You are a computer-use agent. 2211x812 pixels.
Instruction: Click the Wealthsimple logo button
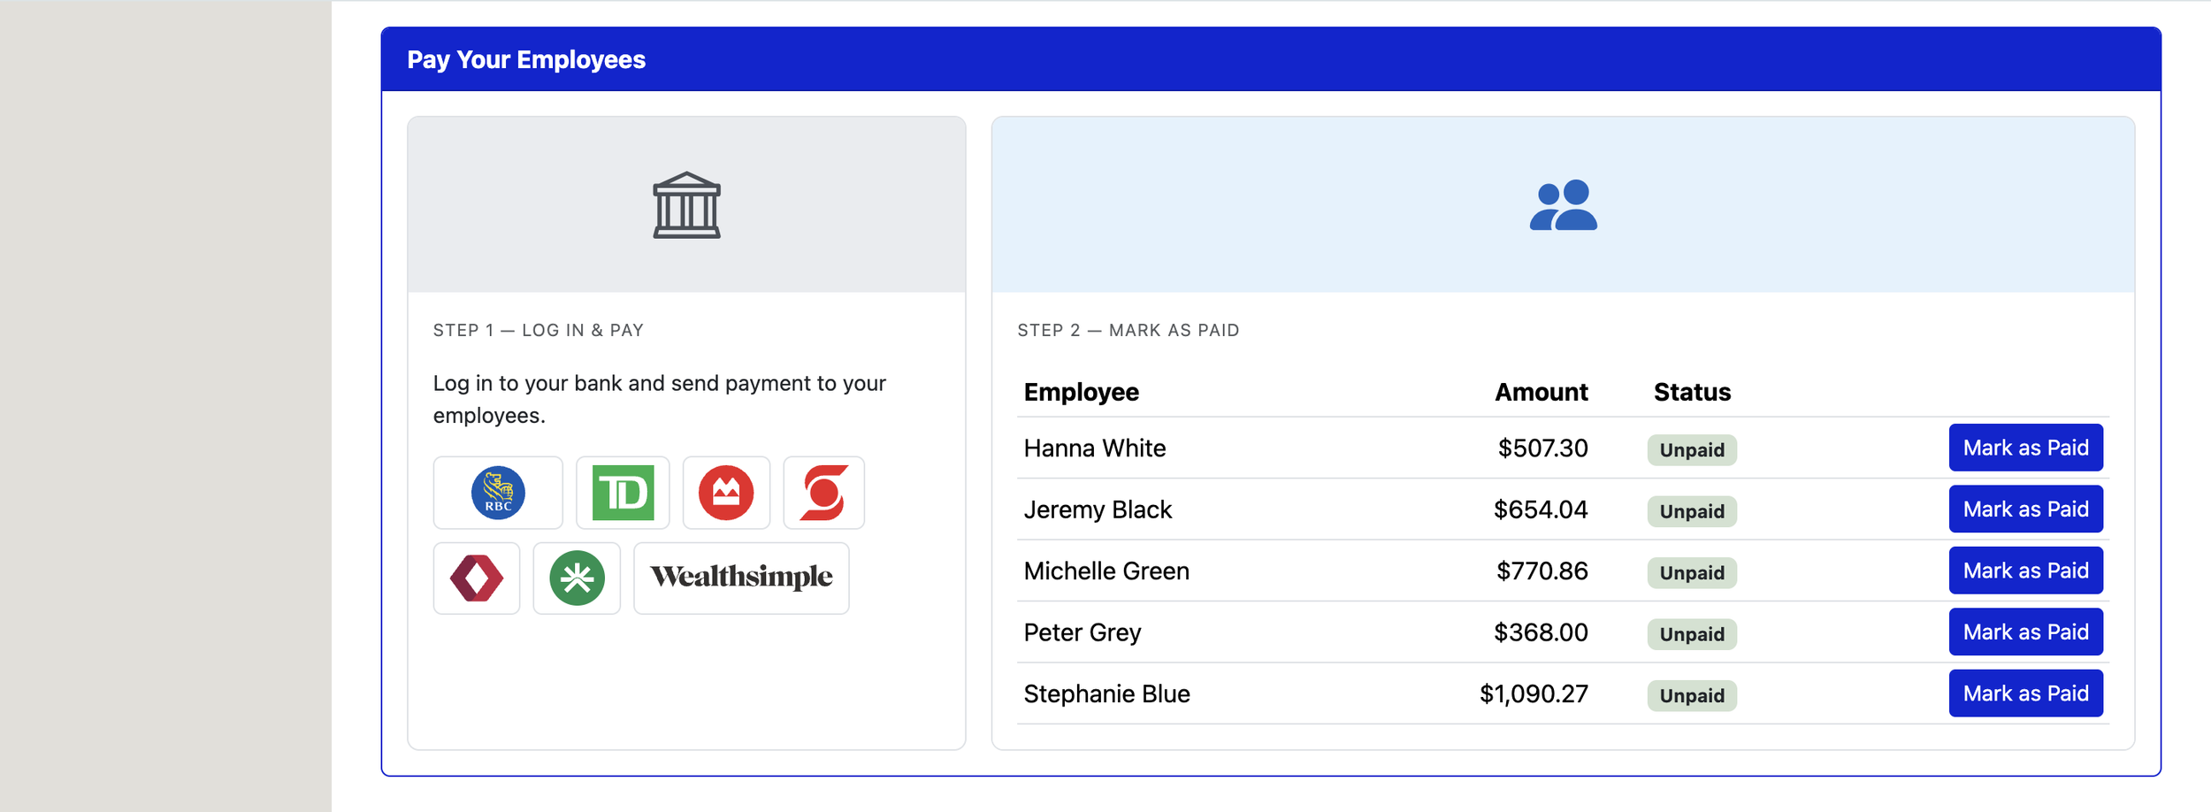click(741, 578)
